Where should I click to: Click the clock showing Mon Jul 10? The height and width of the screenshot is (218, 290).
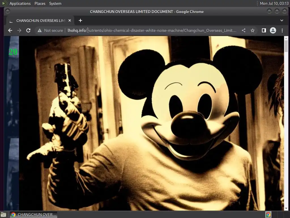click(x=274, y=3)
